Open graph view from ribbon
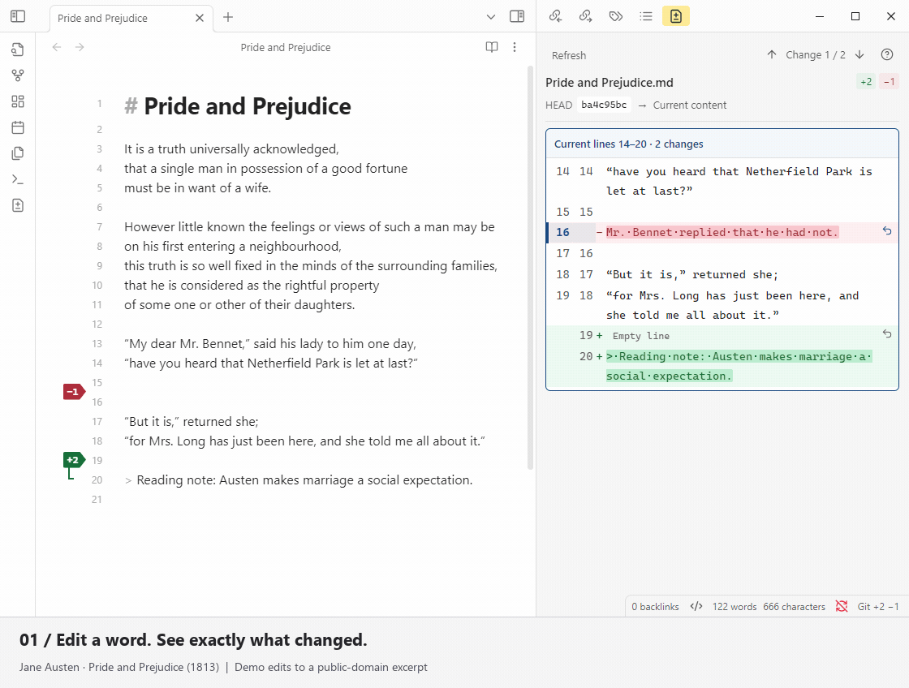The width and height of the screenshot is (909, 688). tap(18, 75)
